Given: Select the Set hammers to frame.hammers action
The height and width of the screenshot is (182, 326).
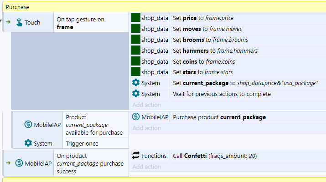Looking at the screenshot, I should click(215, 51).
